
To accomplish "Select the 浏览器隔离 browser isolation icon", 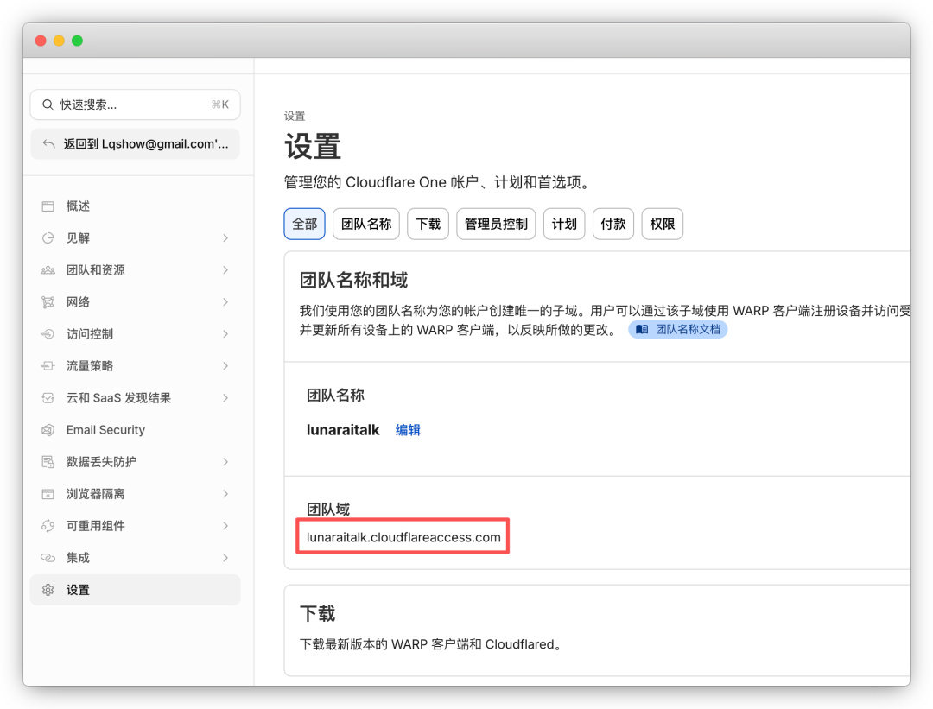I will pos(49,493).
